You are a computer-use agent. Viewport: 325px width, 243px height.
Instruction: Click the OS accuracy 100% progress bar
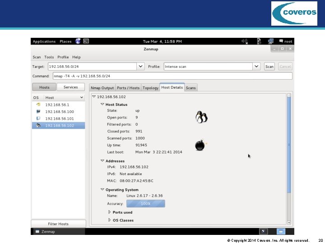tap(146, 203)
